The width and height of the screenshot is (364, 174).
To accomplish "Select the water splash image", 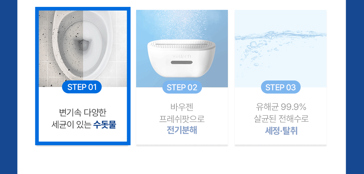I will pos(281,48).
